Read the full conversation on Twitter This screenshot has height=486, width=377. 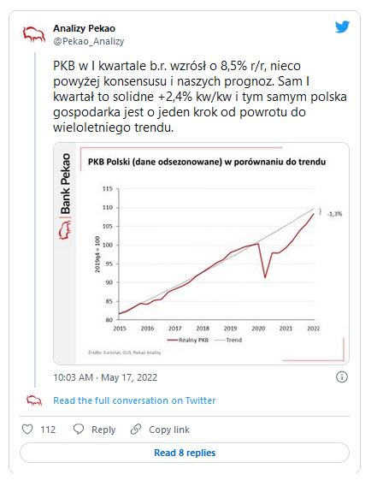point(134,400)
